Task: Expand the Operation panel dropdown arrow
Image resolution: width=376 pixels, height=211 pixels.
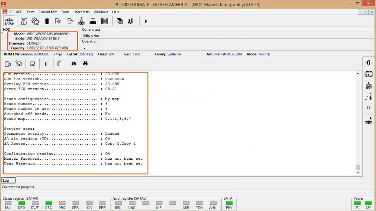Action: pyautogui.click(x=84, y=48)
